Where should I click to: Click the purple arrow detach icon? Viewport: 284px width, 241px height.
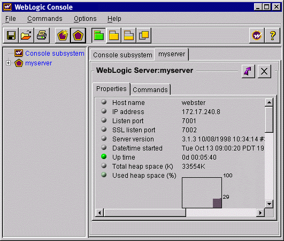248,71
